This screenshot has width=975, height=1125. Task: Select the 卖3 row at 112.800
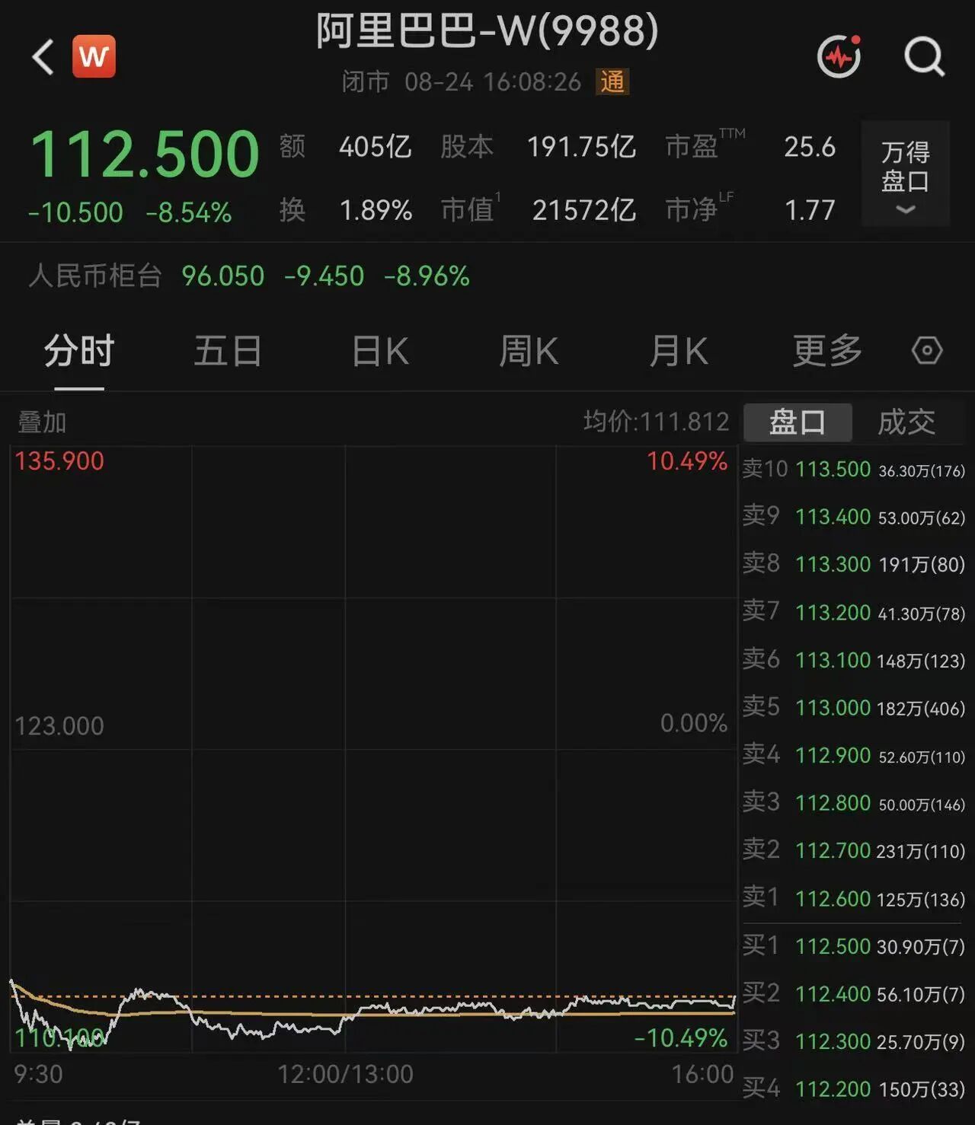click(854, 803)
